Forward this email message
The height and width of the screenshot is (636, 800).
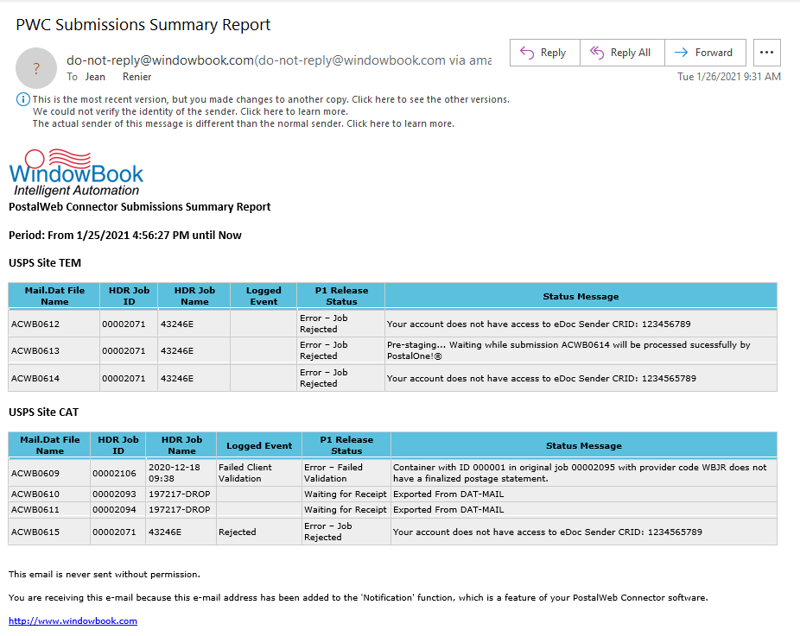(x=705, y=53)
